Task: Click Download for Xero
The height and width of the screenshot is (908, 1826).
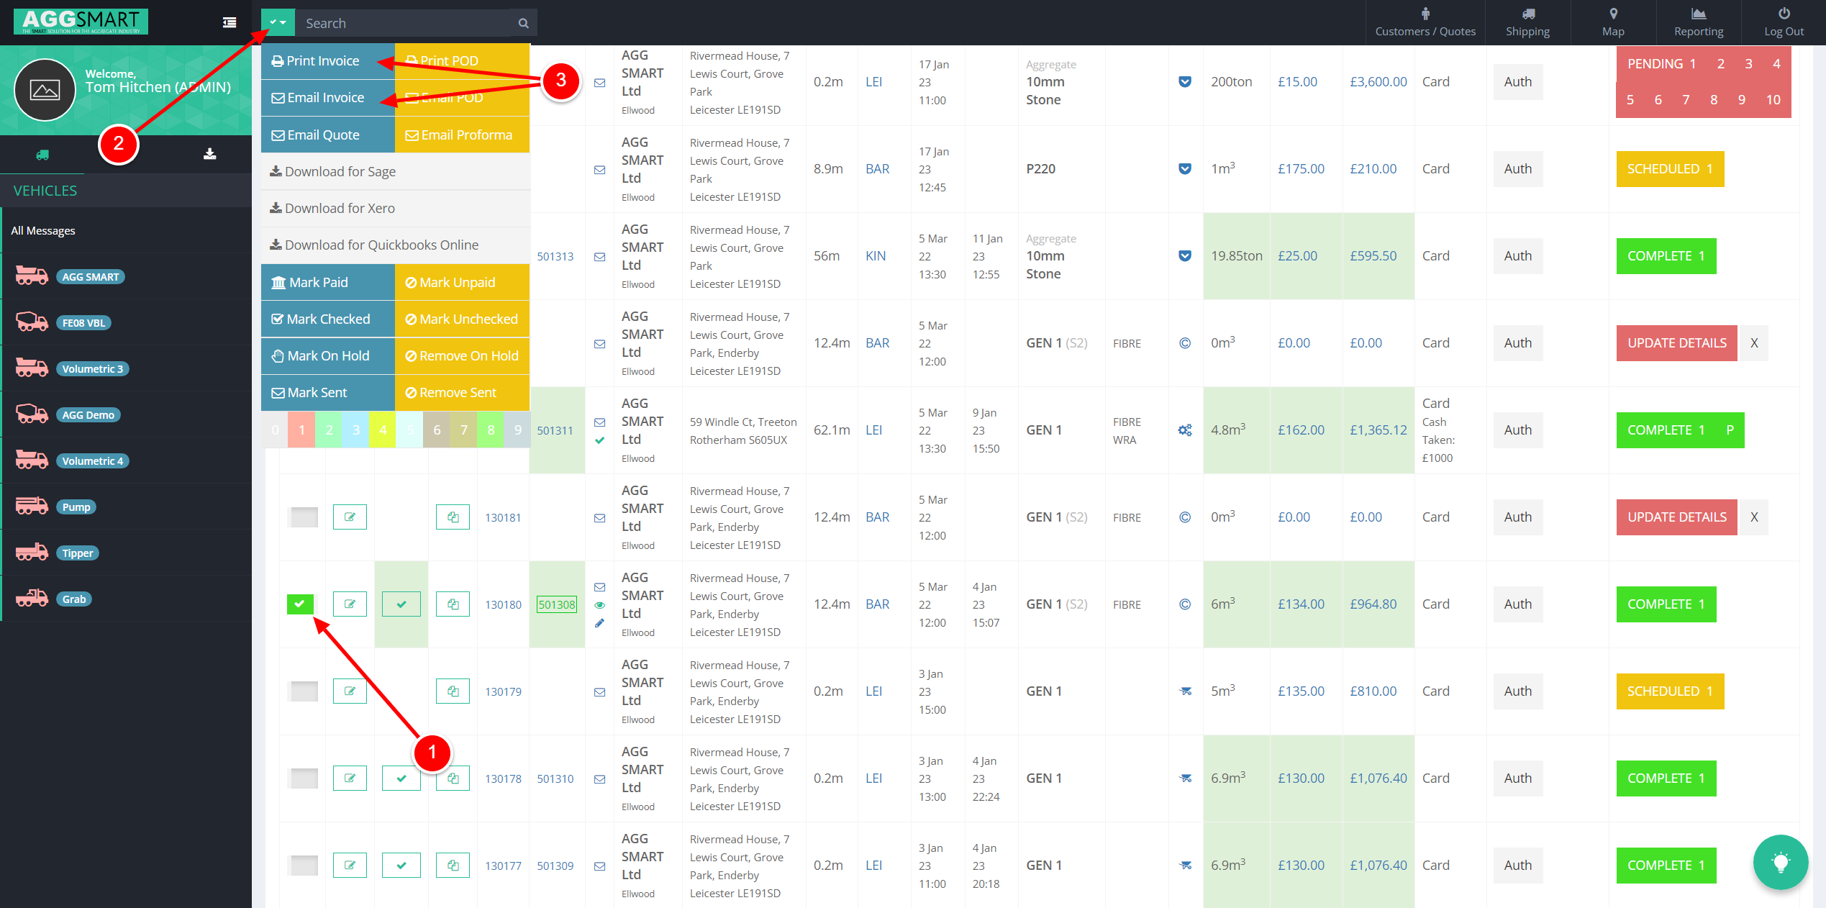Action: tap(396, 208)
